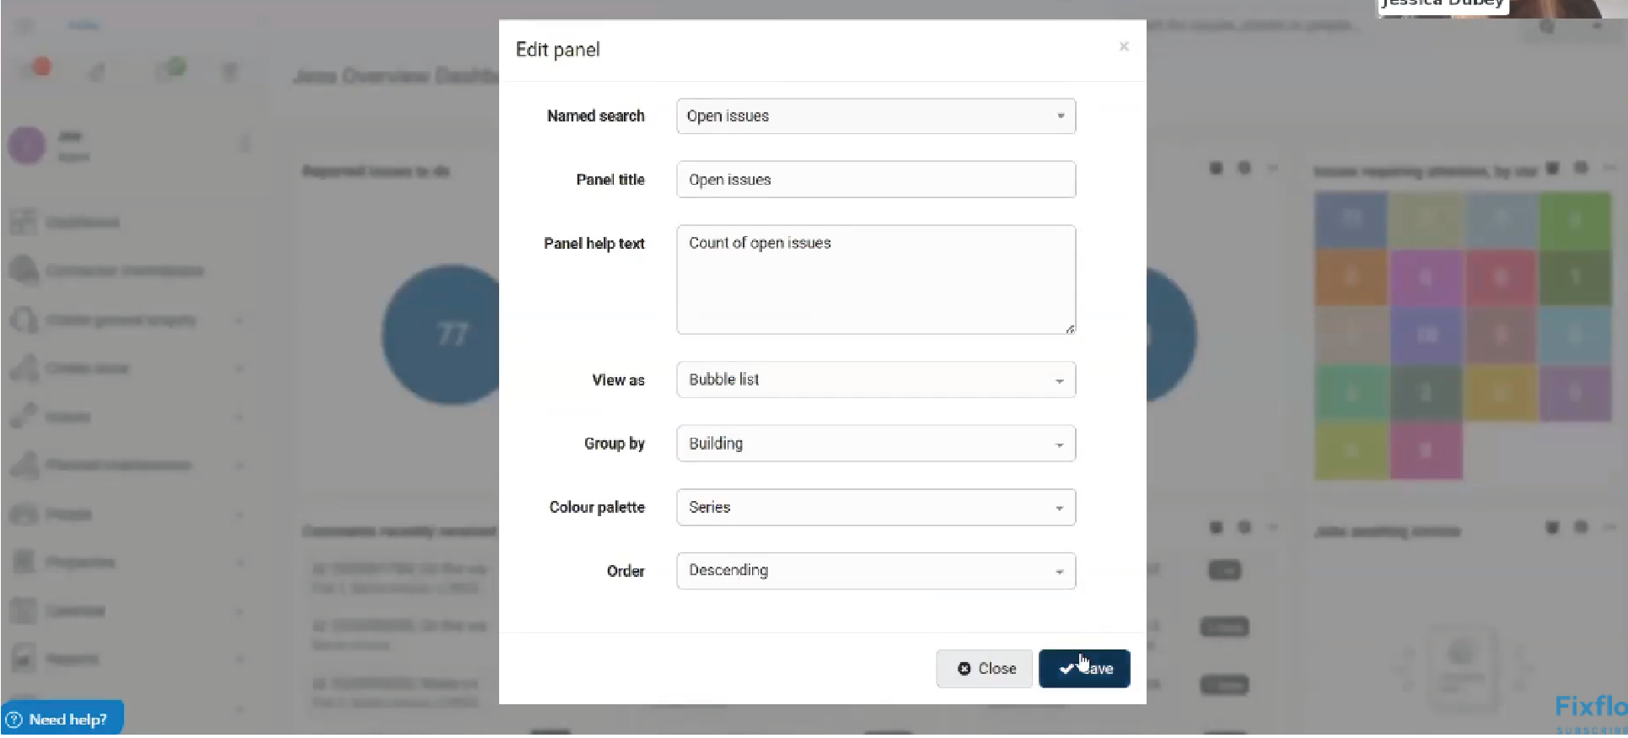Open the View as dropdown
Screen dimensions: 1628x738
point(876,380)
